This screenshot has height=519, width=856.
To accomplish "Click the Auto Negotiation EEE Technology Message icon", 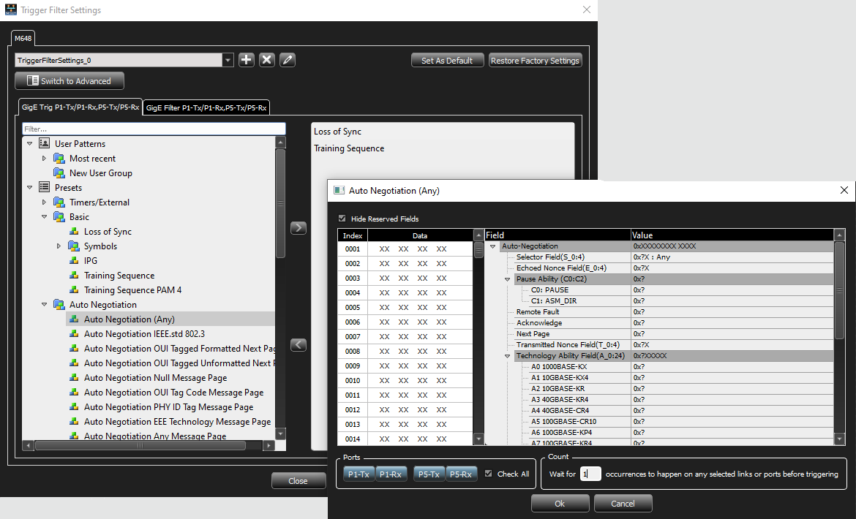I will point(74,422).
